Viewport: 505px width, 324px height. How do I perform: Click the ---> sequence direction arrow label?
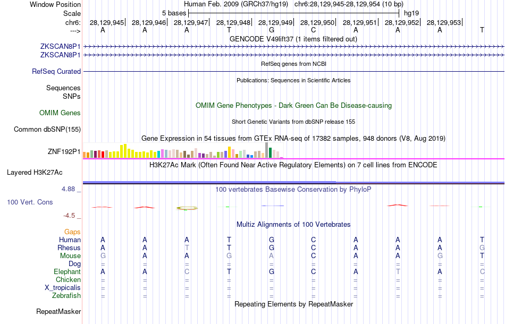point(75,31)
